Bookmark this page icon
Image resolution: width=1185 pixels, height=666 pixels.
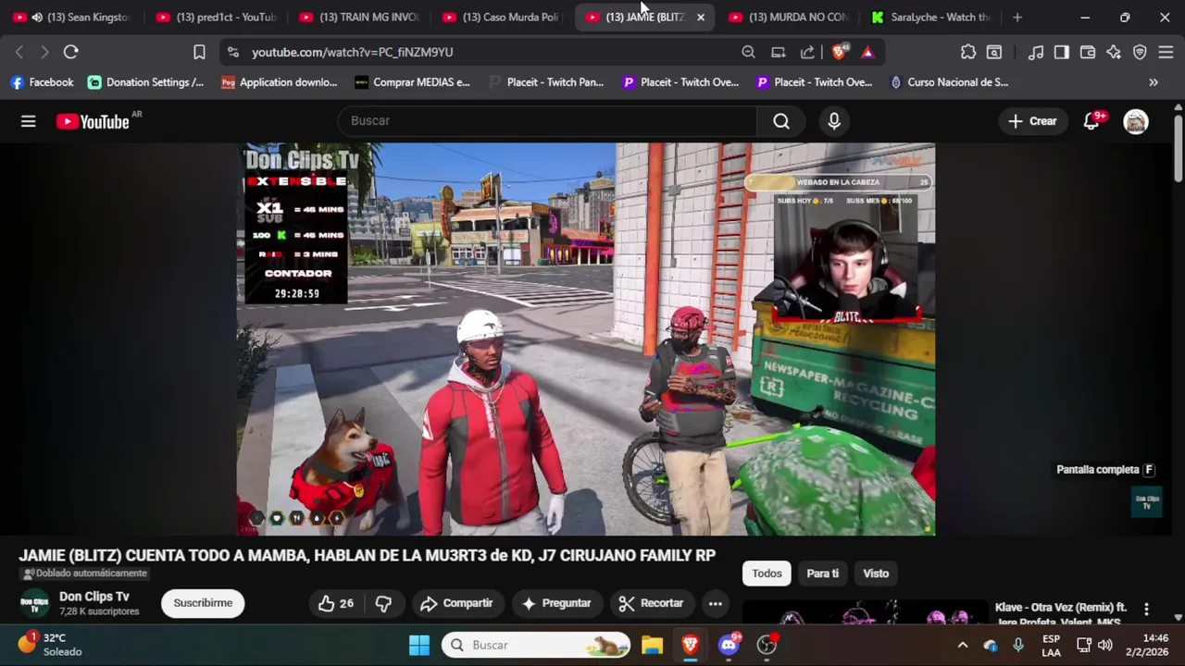pyautogui.click(x=199, y=52)
